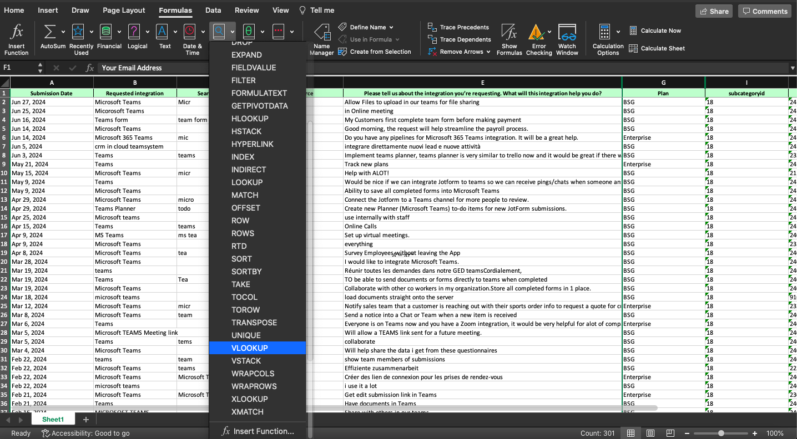
Task: Adjust the zoom slider in status bar
Action: [x=721, y=433]
